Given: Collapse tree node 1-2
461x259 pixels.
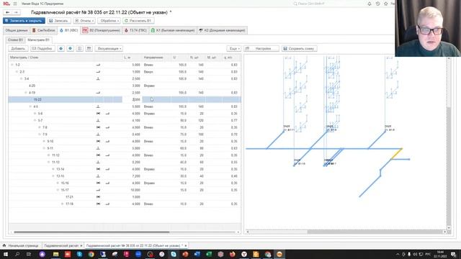Looking at the screenshot, I should (12, 65).
